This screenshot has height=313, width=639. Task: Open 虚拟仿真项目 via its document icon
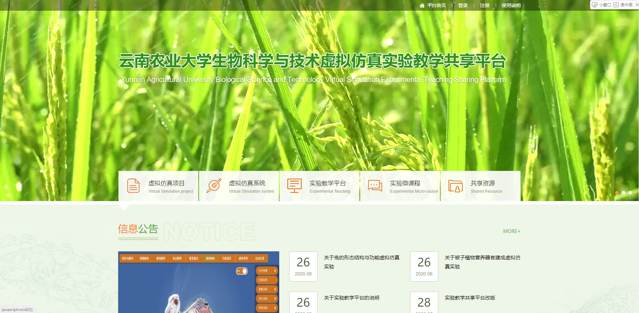(x=133, y=186)
